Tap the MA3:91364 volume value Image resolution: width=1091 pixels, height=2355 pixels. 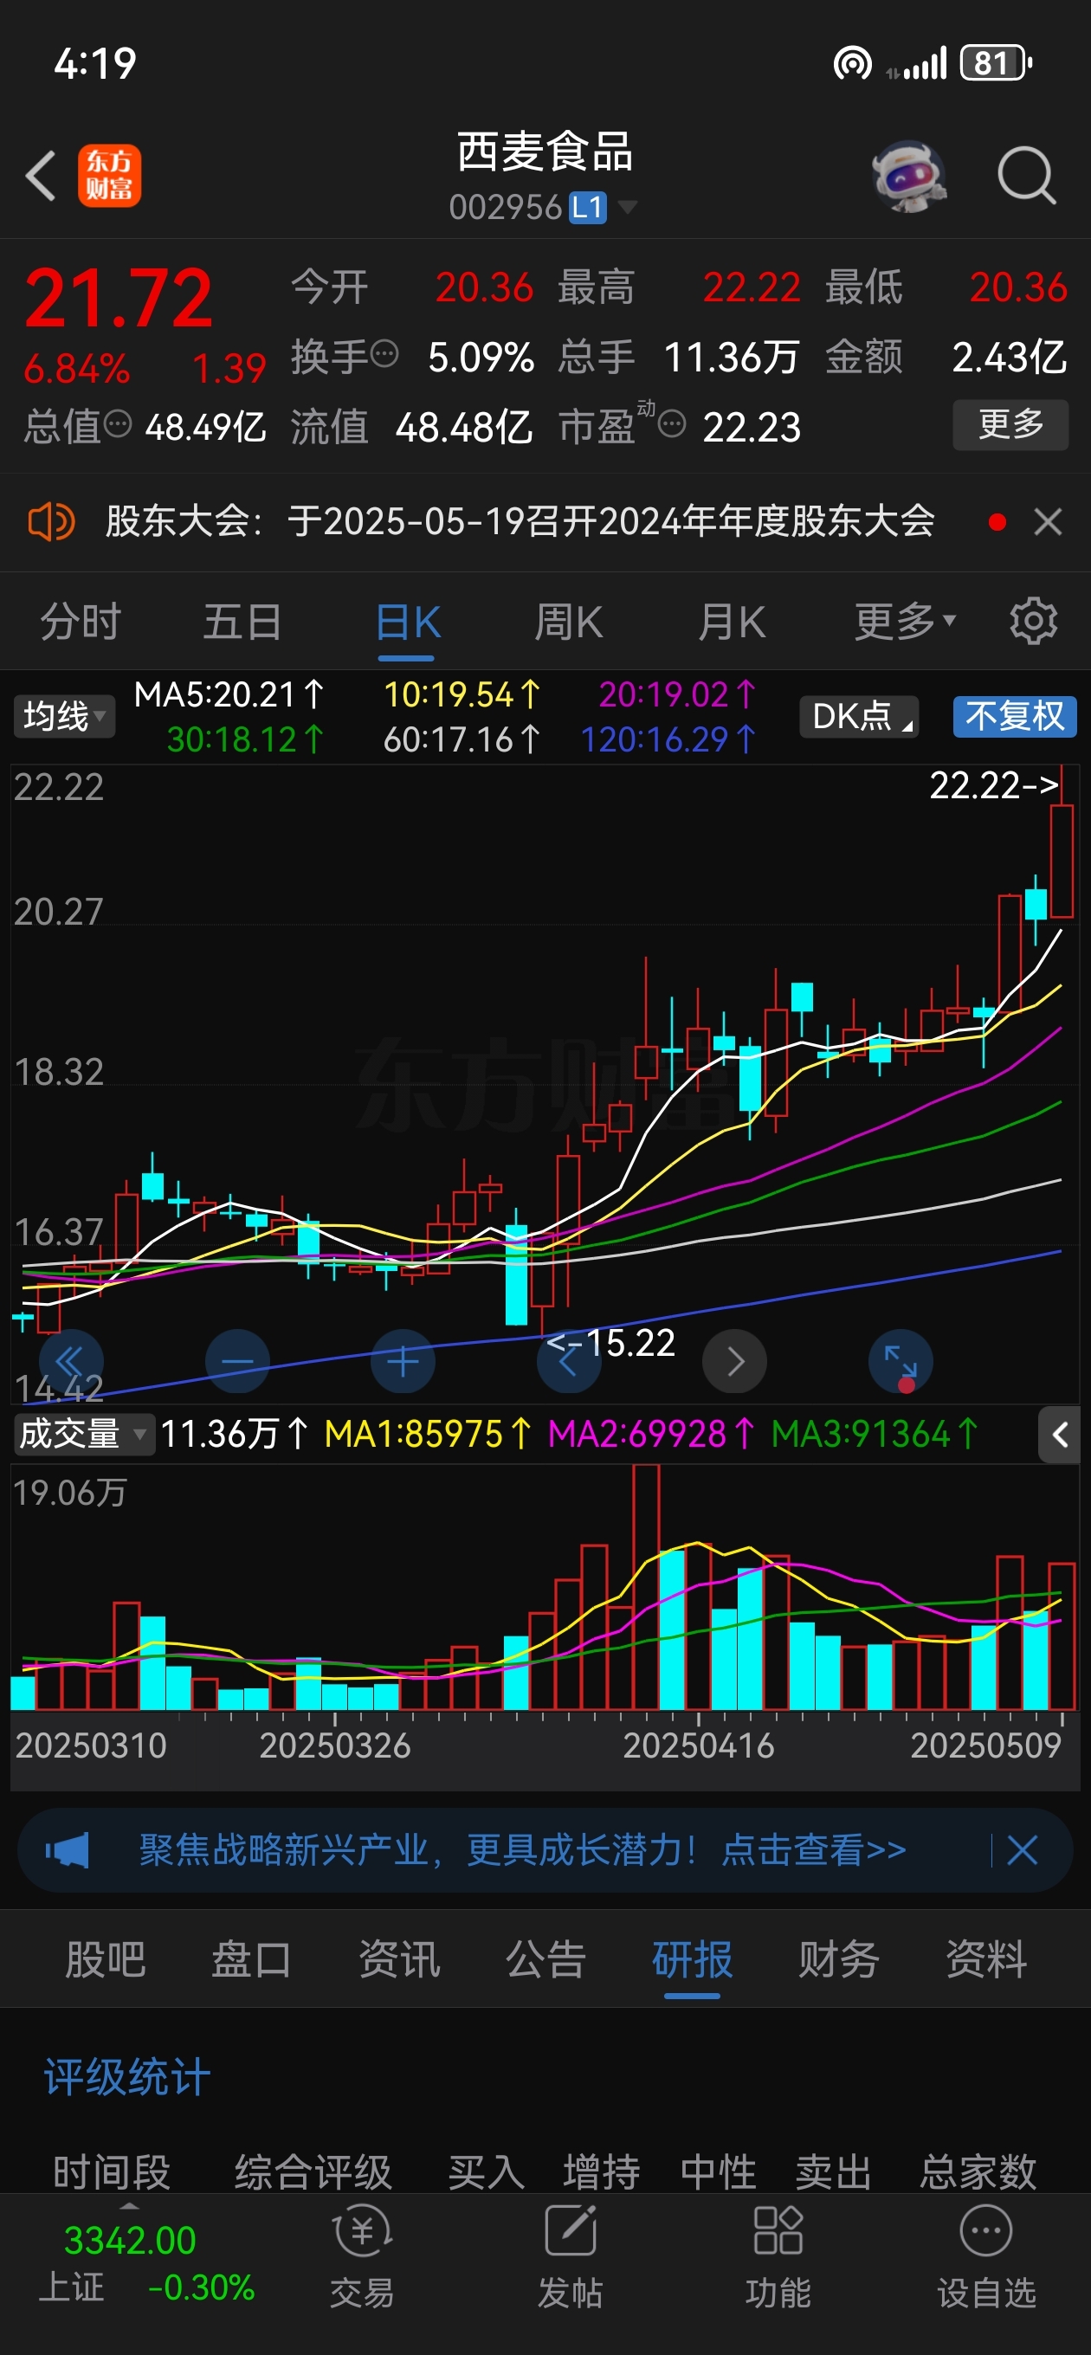coord(875,1435)
